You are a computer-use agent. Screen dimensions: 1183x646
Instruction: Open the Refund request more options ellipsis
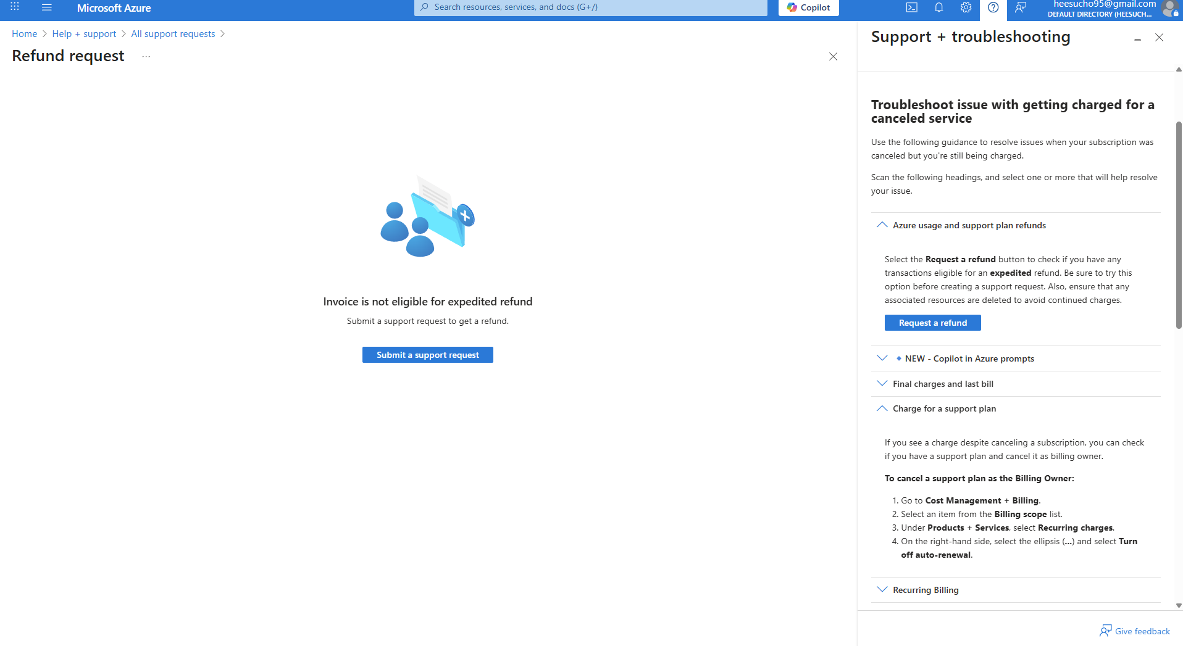[146, 56]
